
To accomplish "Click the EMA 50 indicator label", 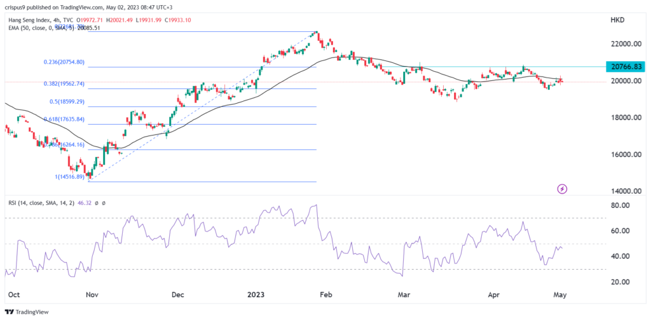I will tap(41, 29).
